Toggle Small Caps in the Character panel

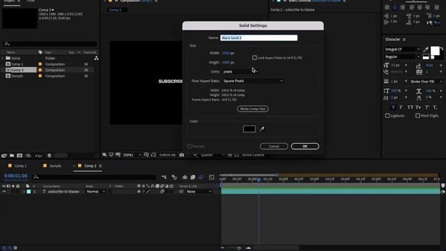[418, 107]
